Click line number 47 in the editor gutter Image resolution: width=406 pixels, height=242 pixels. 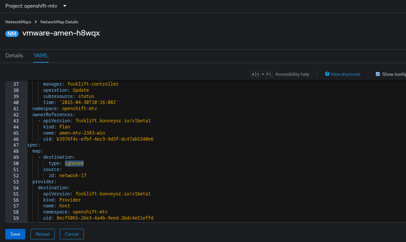(16, 145)
